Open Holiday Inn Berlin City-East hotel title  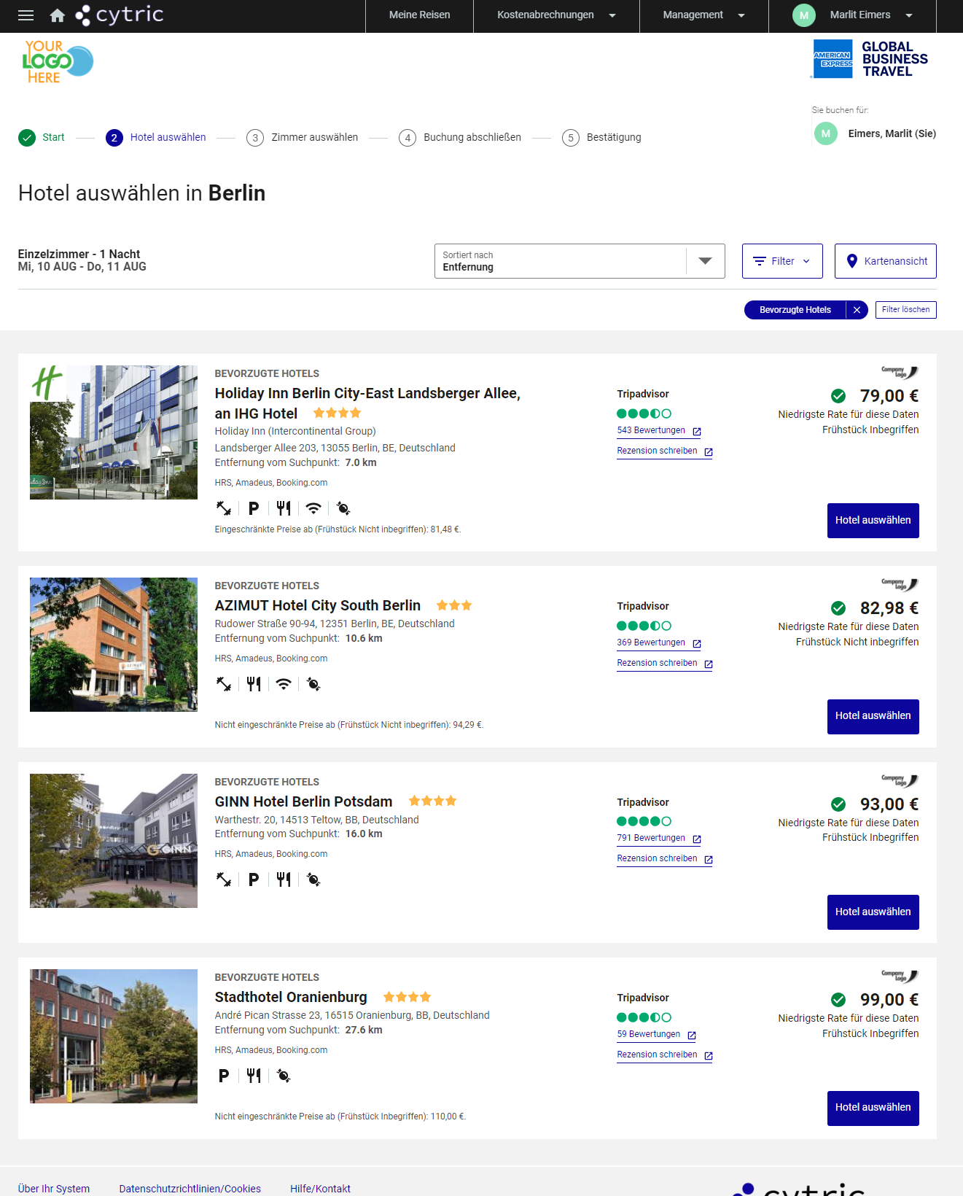(367, 403)
